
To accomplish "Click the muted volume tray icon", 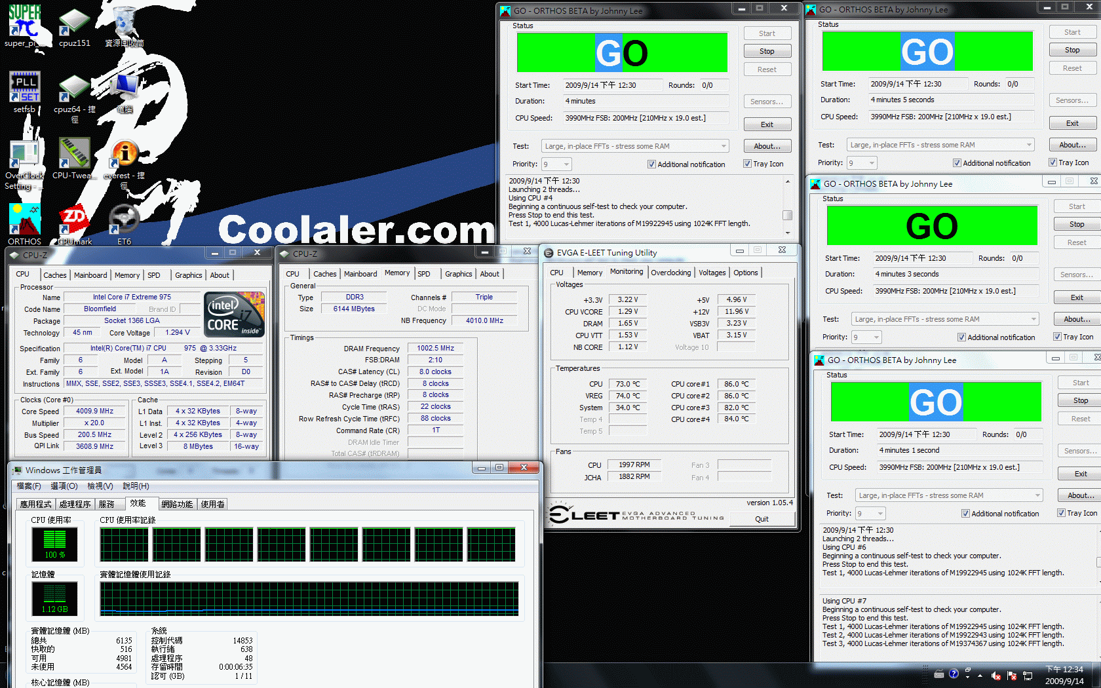I will (x=995, y=676).
